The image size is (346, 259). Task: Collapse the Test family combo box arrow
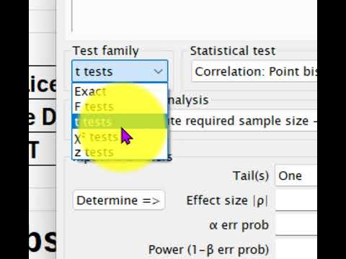158,71
